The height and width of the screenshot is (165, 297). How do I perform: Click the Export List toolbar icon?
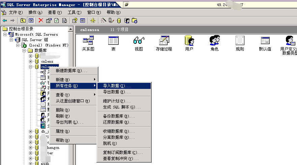coord(65,21)
